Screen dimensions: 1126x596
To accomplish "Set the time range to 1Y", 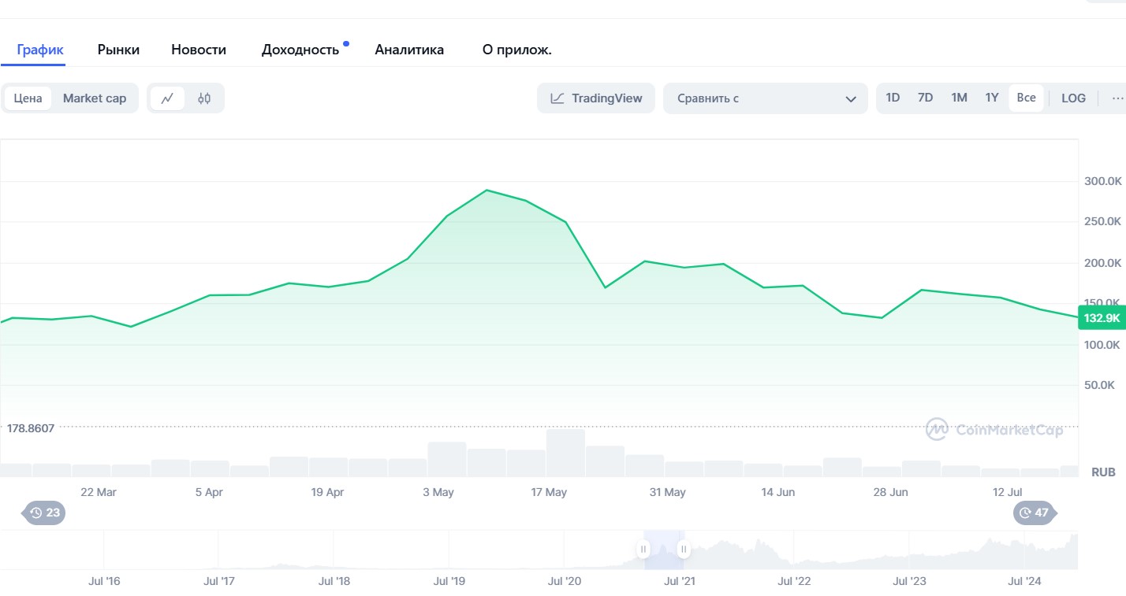I will pos(992,98).
